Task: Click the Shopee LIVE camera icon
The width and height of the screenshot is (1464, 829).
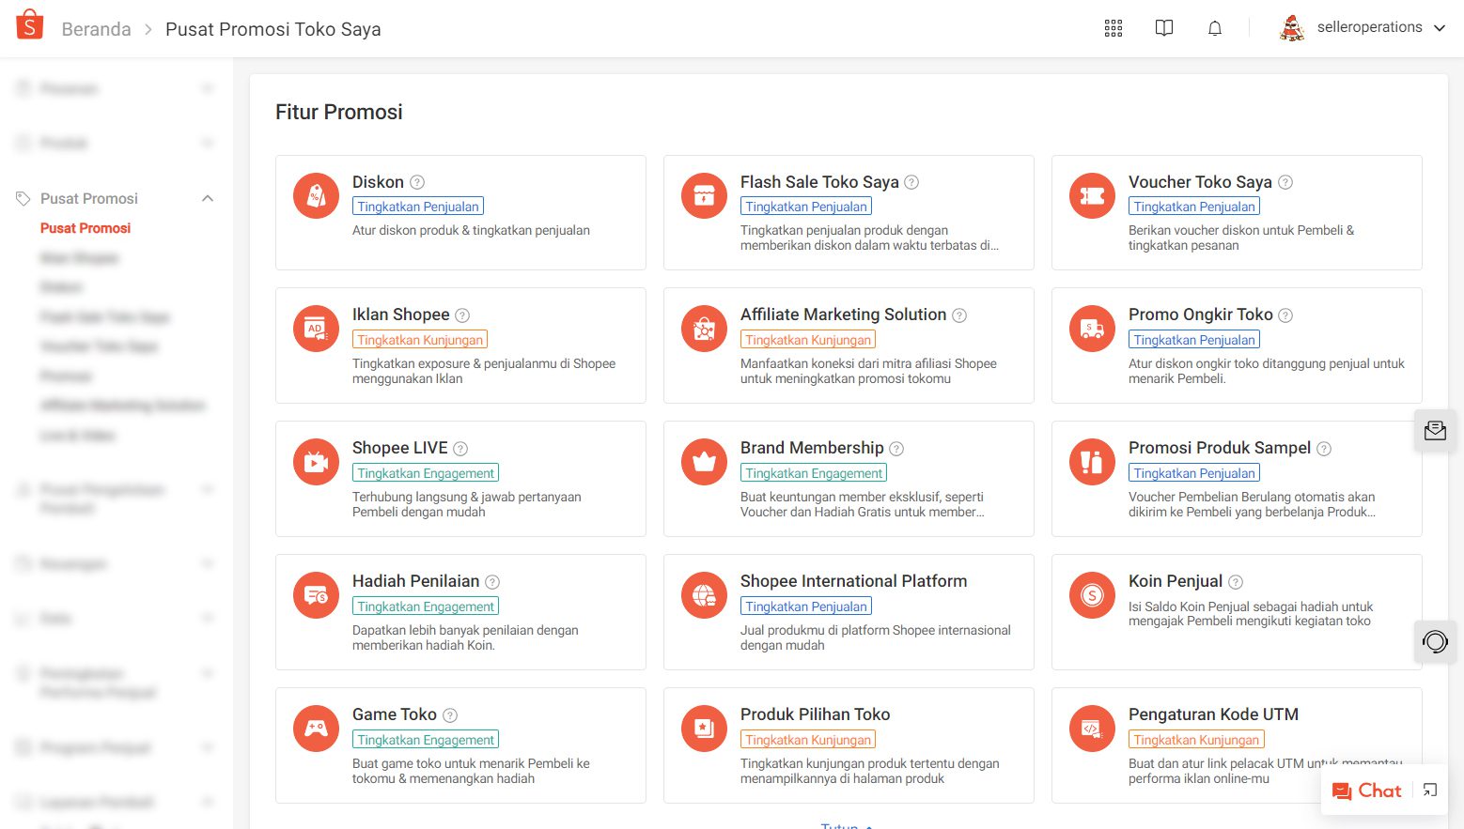Action: point(316,463)
